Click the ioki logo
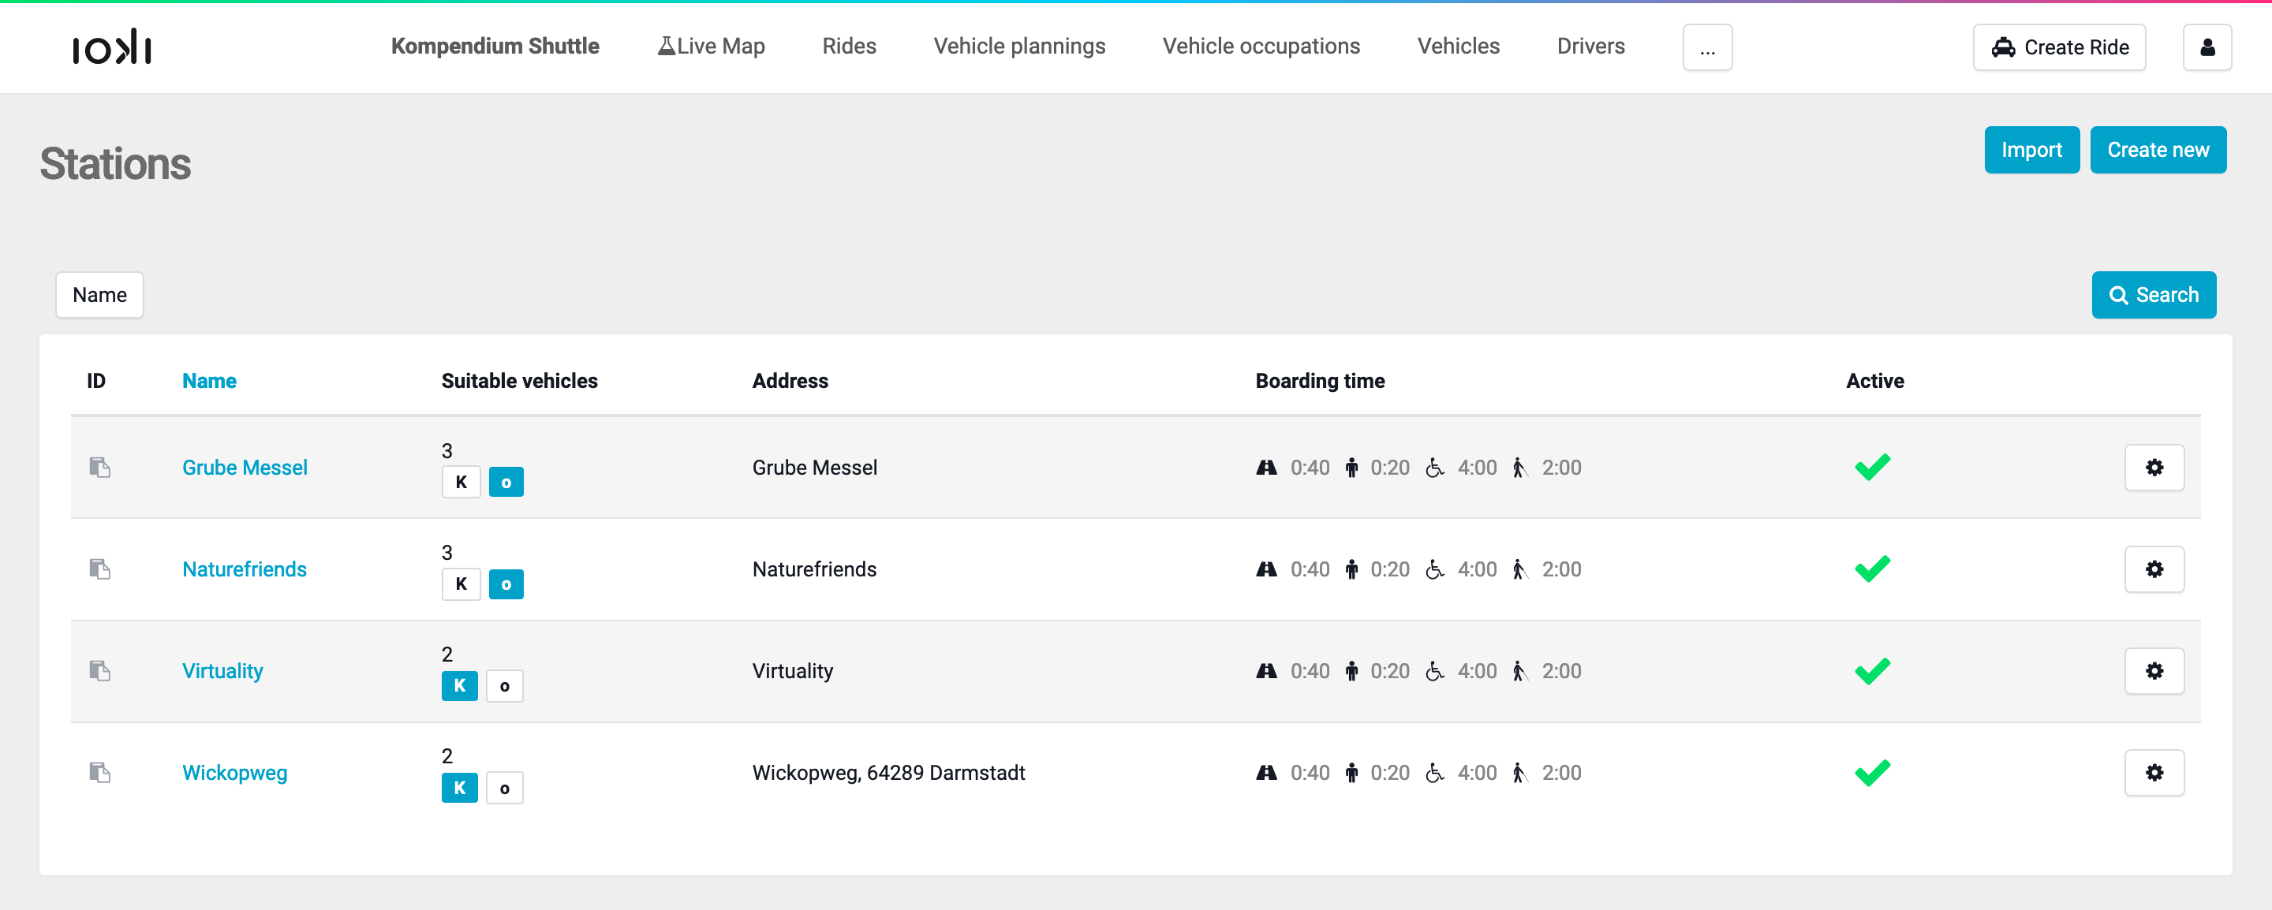 (112, 47)
